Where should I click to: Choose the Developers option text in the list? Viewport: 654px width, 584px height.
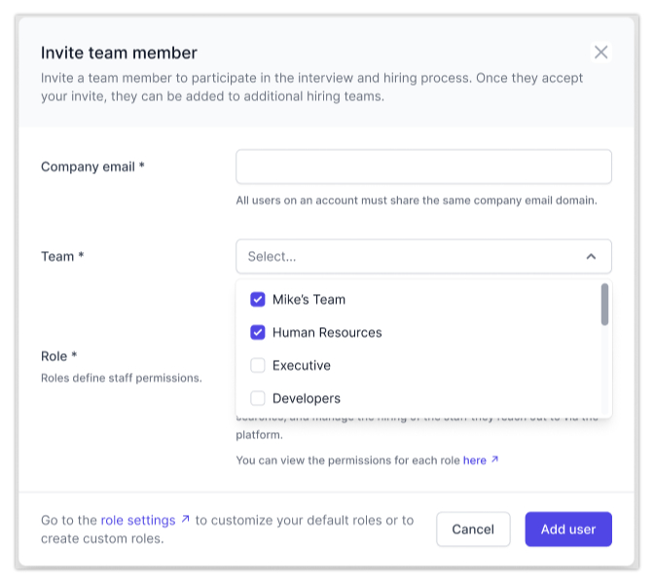307,399
